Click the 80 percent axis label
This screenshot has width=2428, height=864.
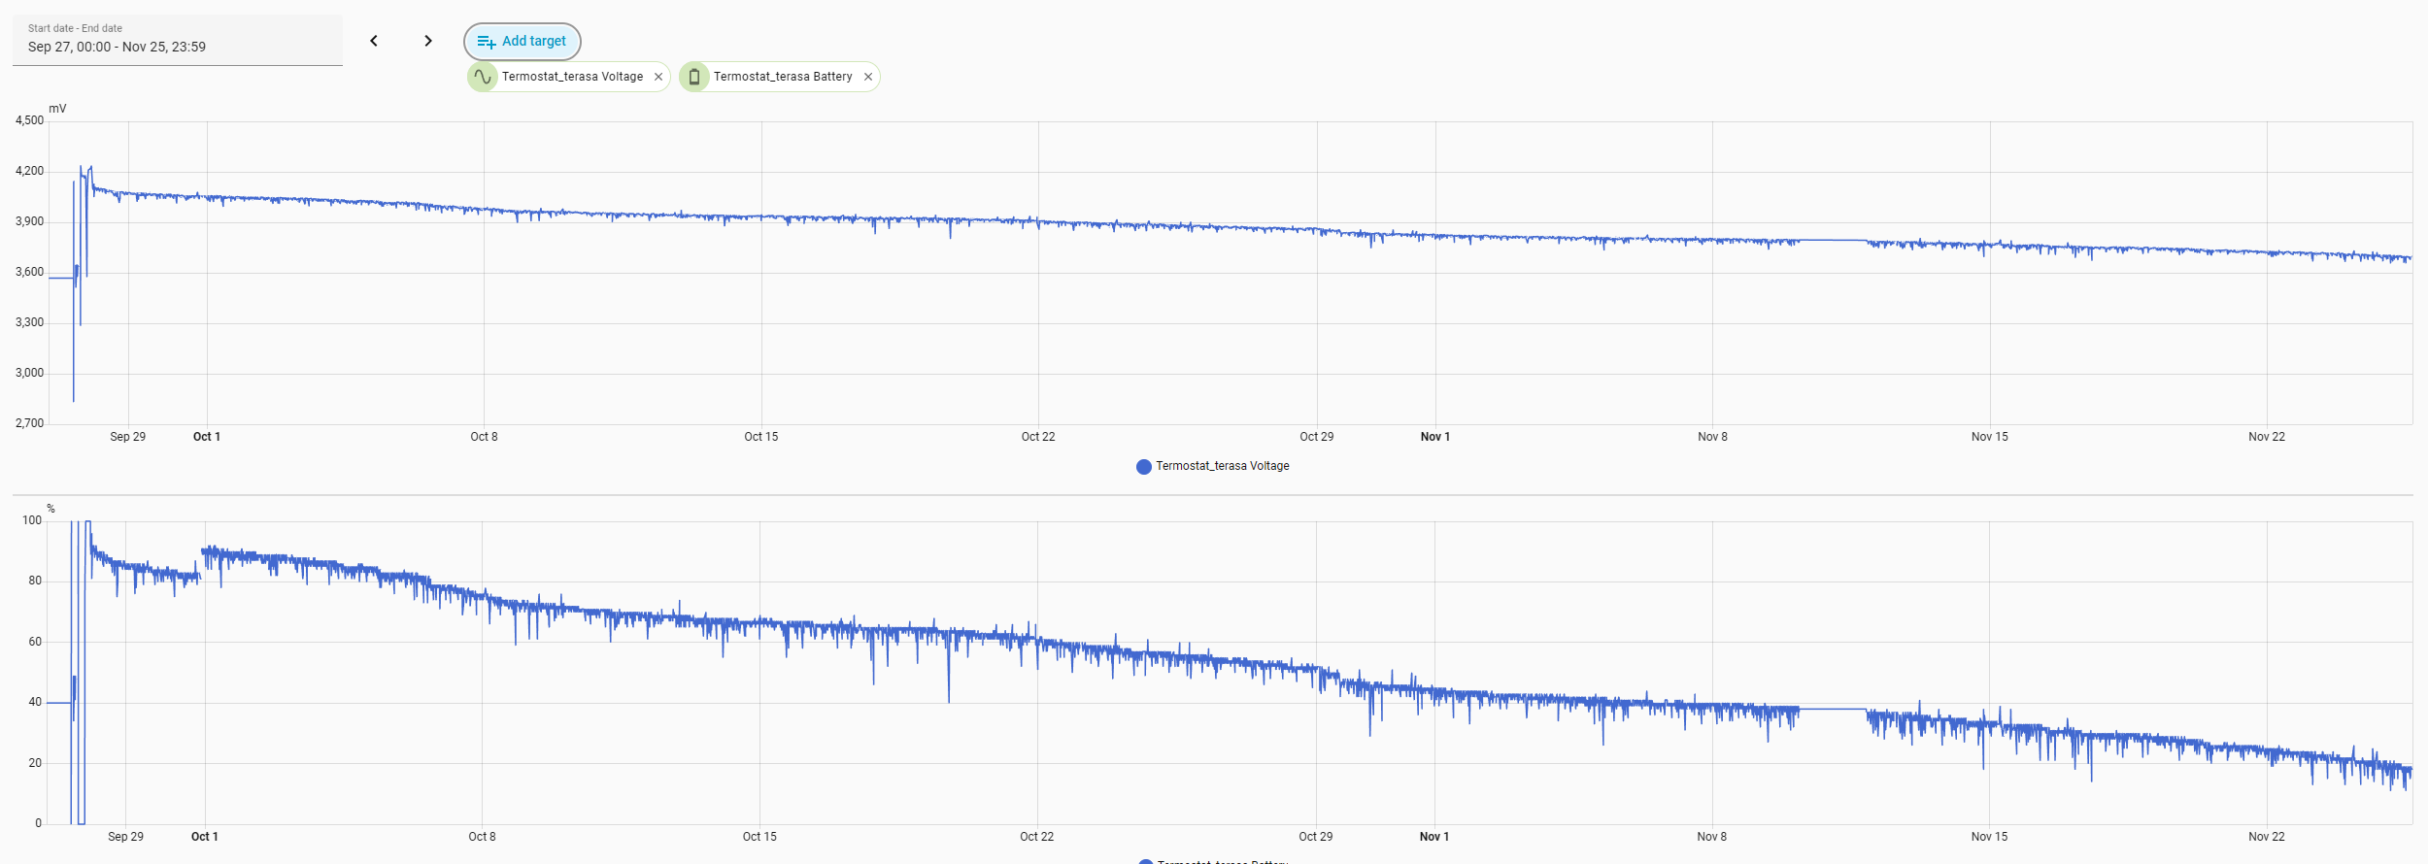tap(35, 581)
